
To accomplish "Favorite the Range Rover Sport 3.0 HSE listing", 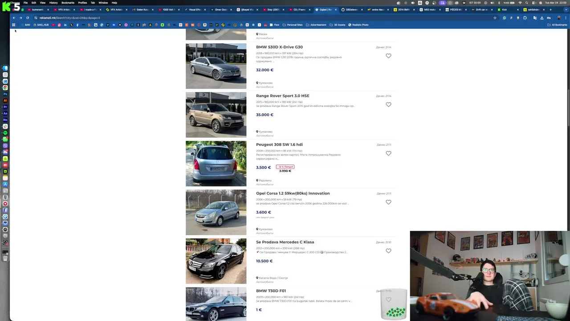I will (x=388, y=104).
